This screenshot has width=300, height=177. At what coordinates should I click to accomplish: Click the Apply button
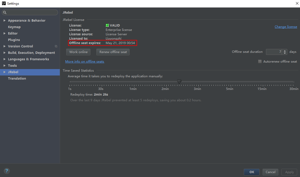tap(289, 172)
